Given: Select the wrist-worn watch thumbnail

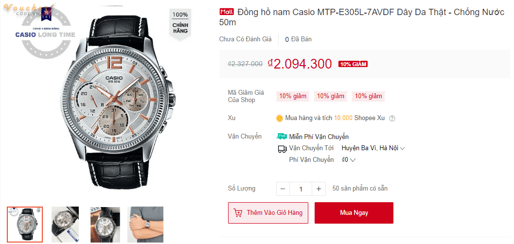Looking at the screenshot, I should (145, 224).
